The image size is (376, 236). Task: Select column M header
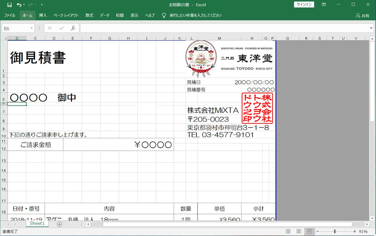point(219,38)
